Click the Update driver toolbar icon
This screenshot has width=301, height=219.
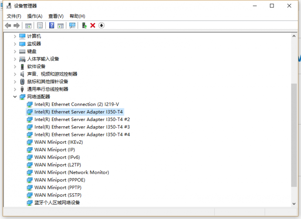[x=84, y=26]
